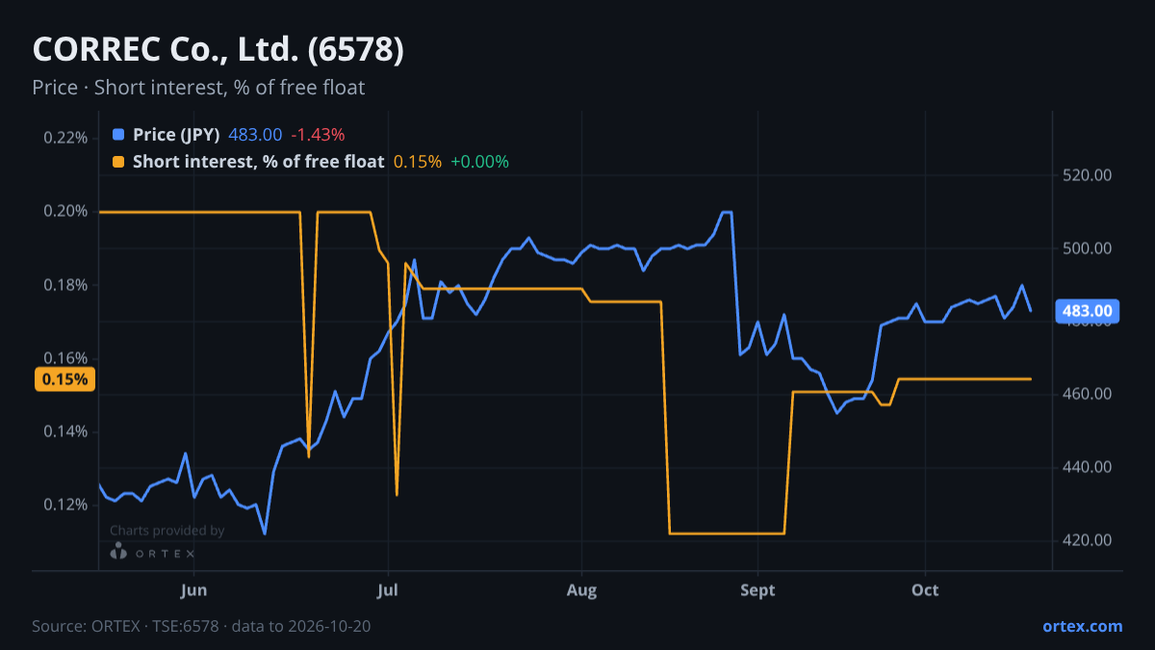The width and height of the screenshot is (1155, 650).
Task: Toggle the Short interest, % of free float legend label
Action: (x=258, y=162)
